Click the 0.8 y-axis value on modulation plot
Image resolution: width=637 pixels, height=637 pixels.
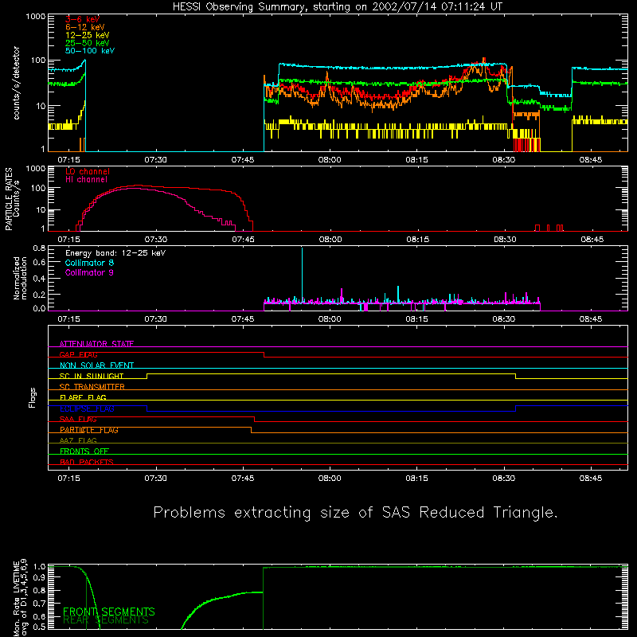39,248
